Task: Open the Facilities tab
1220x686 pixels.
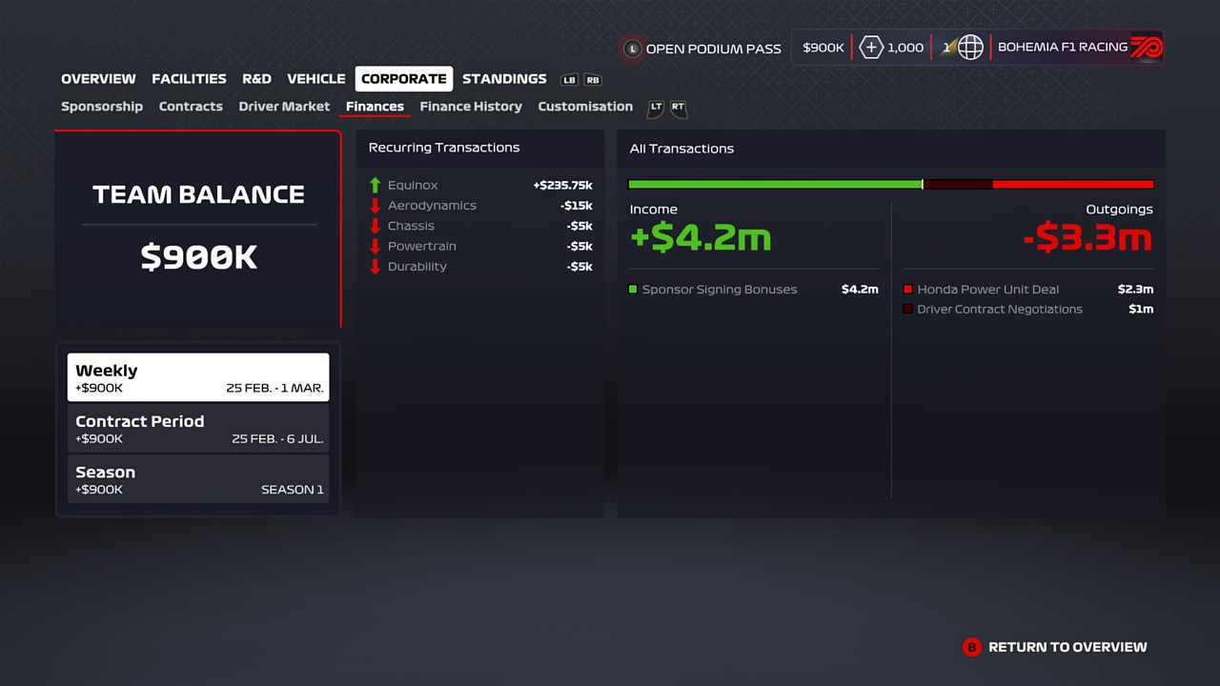Action: 189,79
